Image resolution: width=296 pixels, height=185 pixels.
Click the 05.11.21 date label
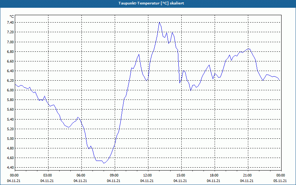(280, 181)
